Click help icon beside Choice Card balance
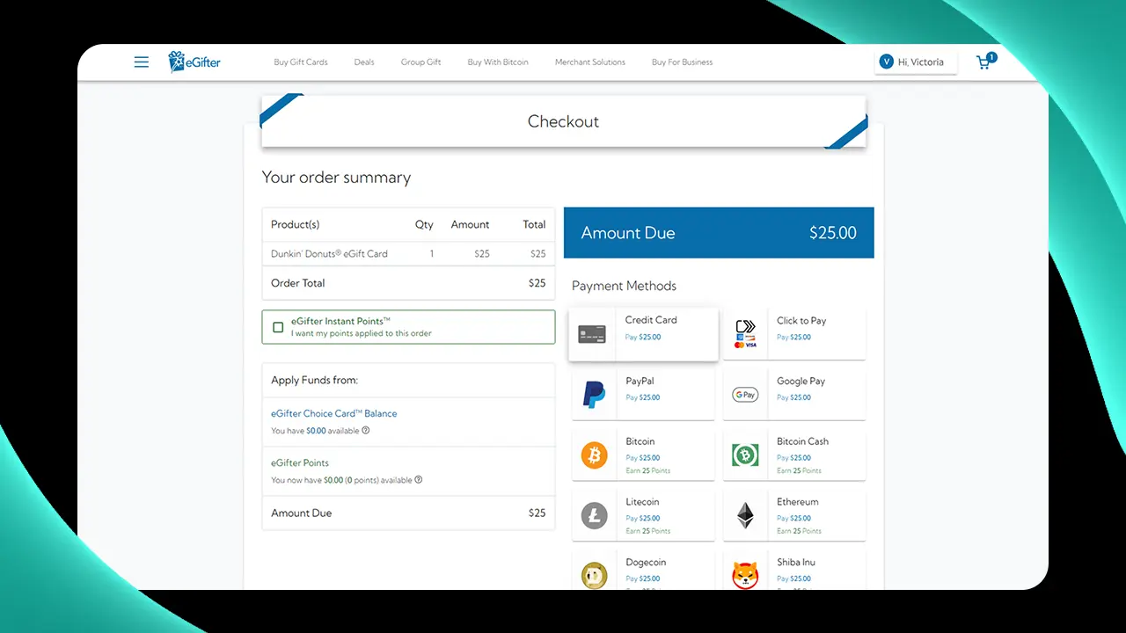The height and width of the screenshot is (633, 1126). point(366,431)
